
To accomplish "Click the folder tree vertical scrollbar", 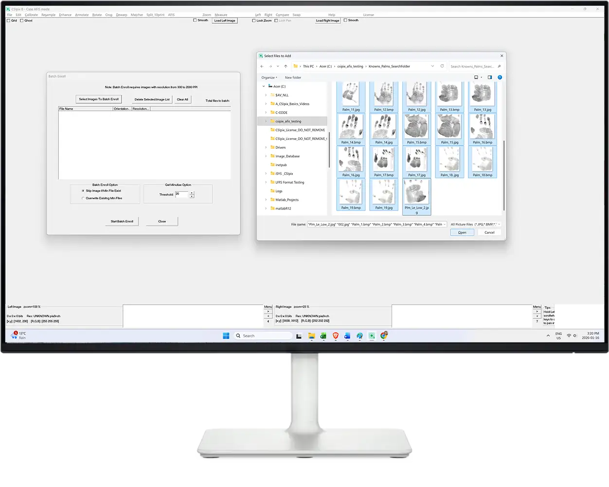I will [x=329, y=150].
